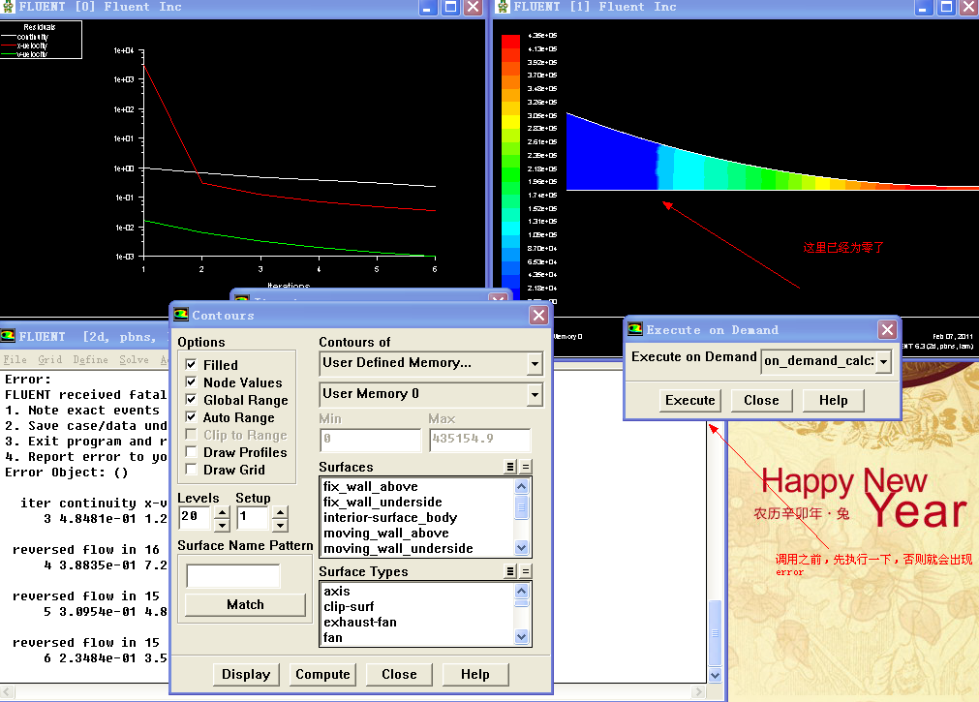
Task: Click Display in the Contours dialog
Action: pyautogui.click(x=246, y=674)
